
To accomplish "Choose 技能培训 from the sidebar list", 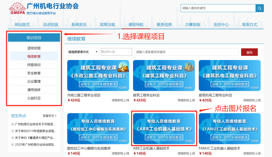I will 34,65.
